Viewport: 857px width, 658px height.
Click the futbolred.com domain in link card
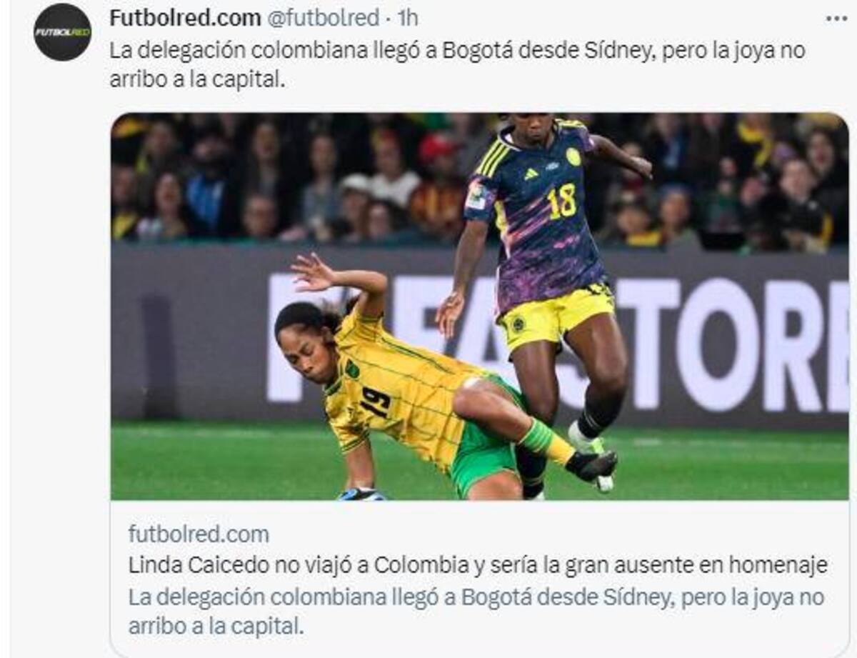[x=199, y=534]
